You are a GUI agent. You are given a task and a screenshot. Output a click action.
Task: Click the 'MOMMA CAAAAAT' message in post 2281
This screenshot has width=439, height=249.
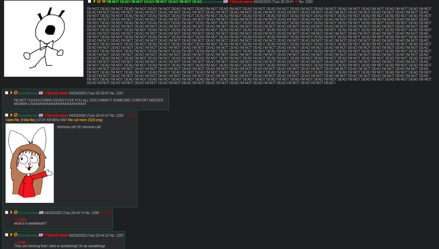tap(50, 104)
